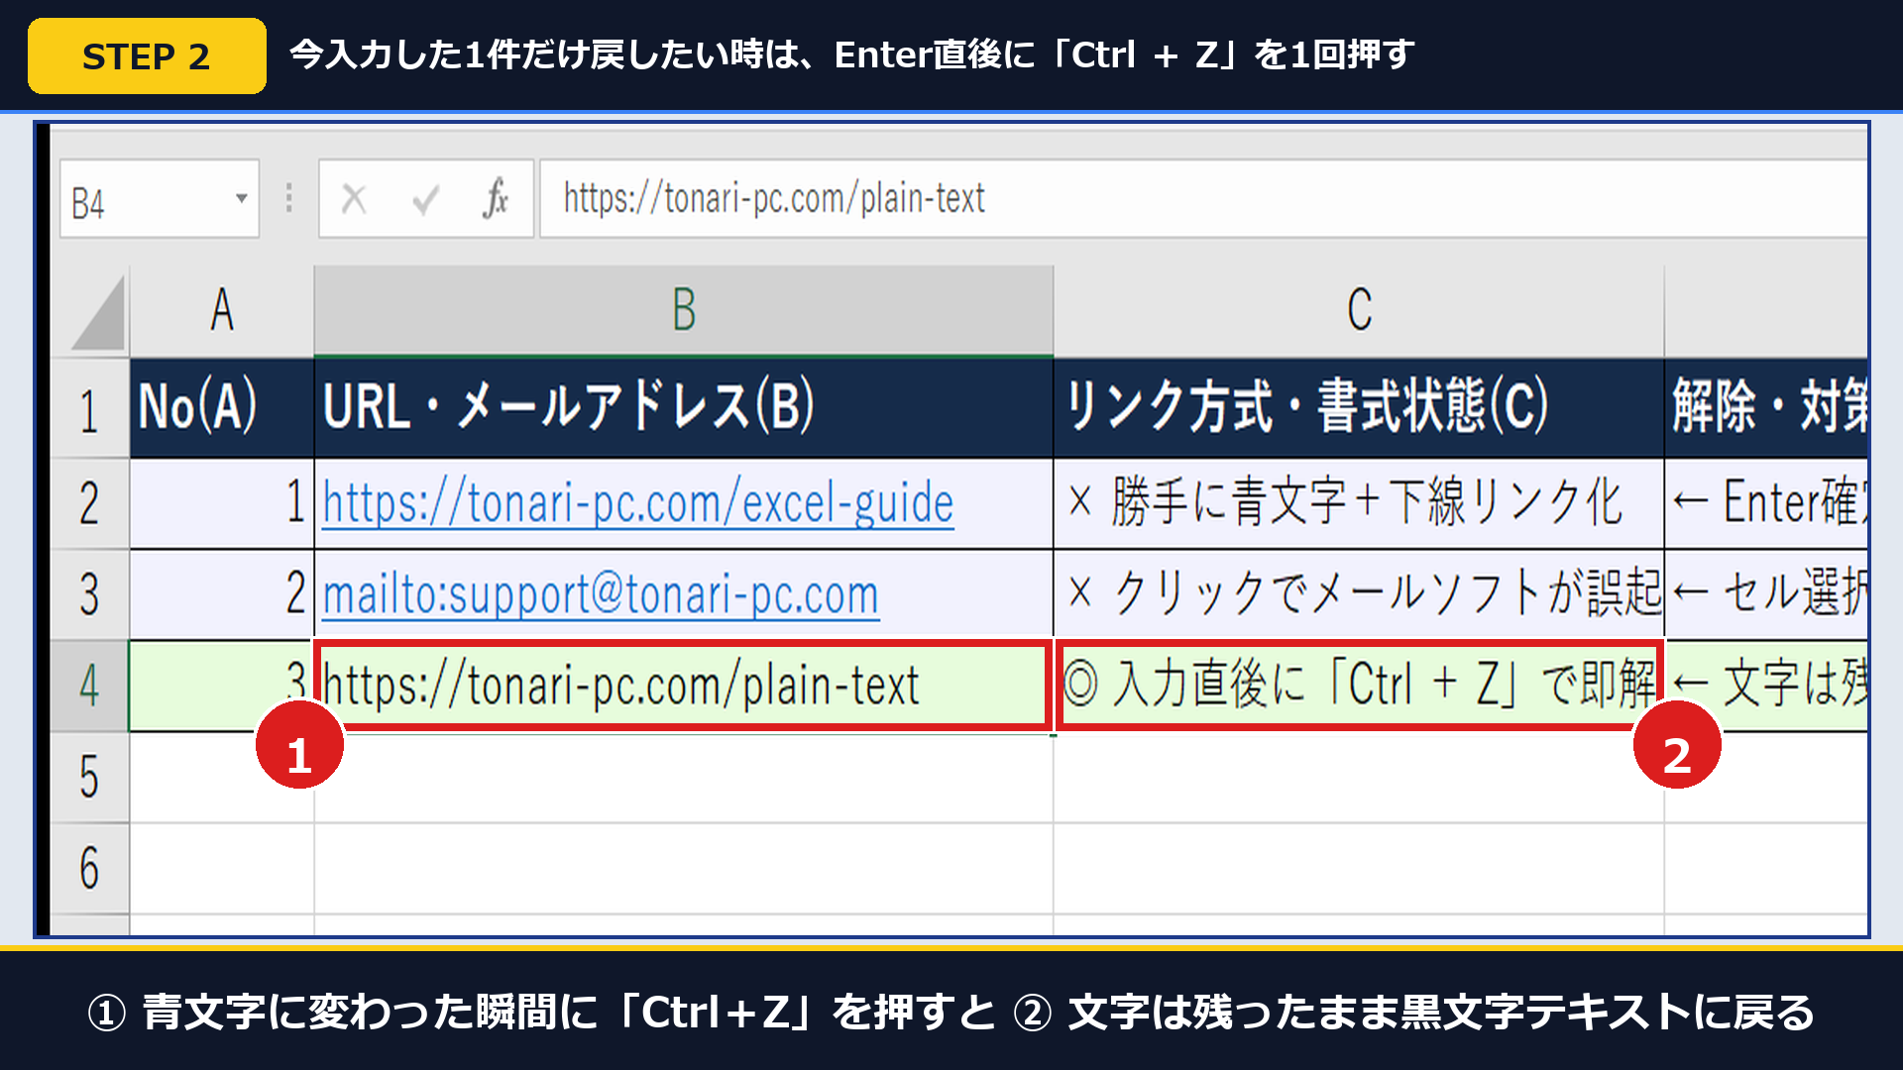
Task: Select row 6 header
Action: pyautogui.click(x=89, y=869)
